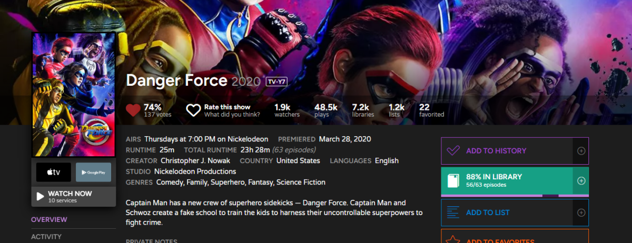Open the Google Play streaming service
This screenshot has height=243, width=632.
(93, 172)
